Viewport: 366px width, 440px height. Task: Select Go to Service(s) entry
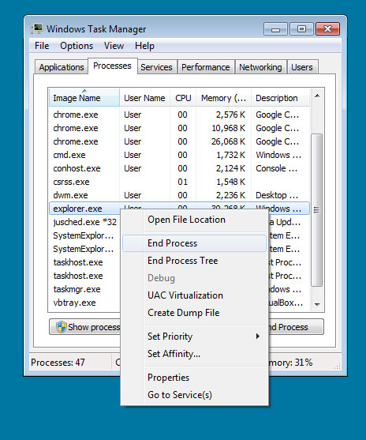point(194,395)
